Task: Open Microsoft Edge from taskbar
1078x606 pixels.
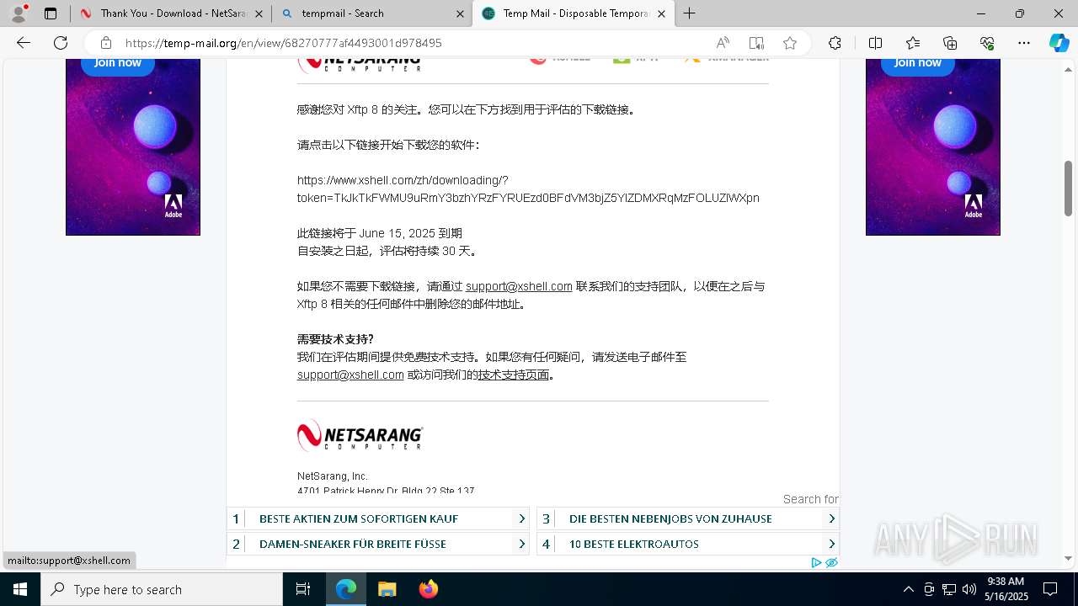Action: coord(346,589)
